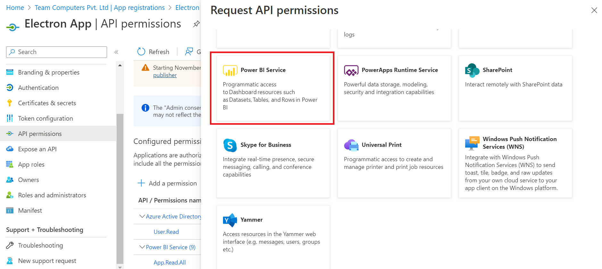Click the Troubleshooting wrench icon

click(x=10, y=245)
